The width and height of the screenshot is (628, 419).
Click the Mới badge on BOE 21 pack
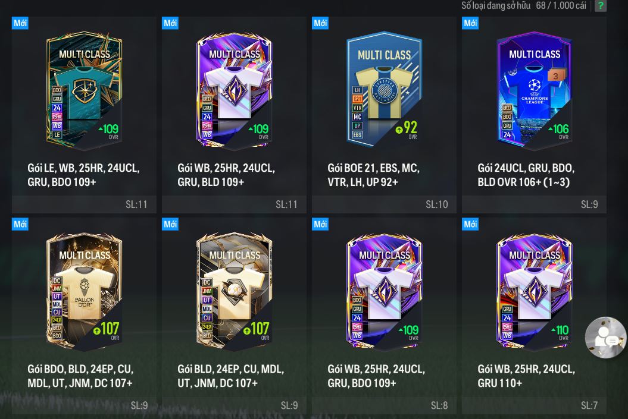click(x=320, y=23)
